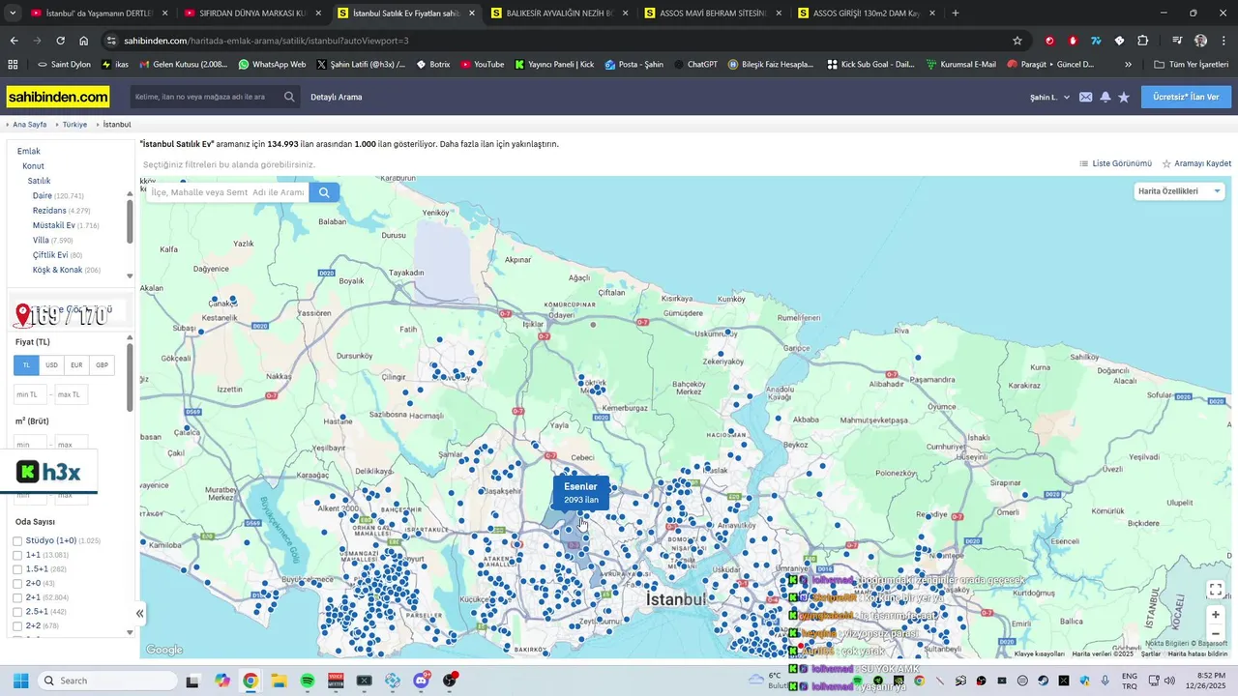Check the 2+2 room option
The height and width of the screenshot is (696, 1238).
pyautogui.click(x=17, y=626)
